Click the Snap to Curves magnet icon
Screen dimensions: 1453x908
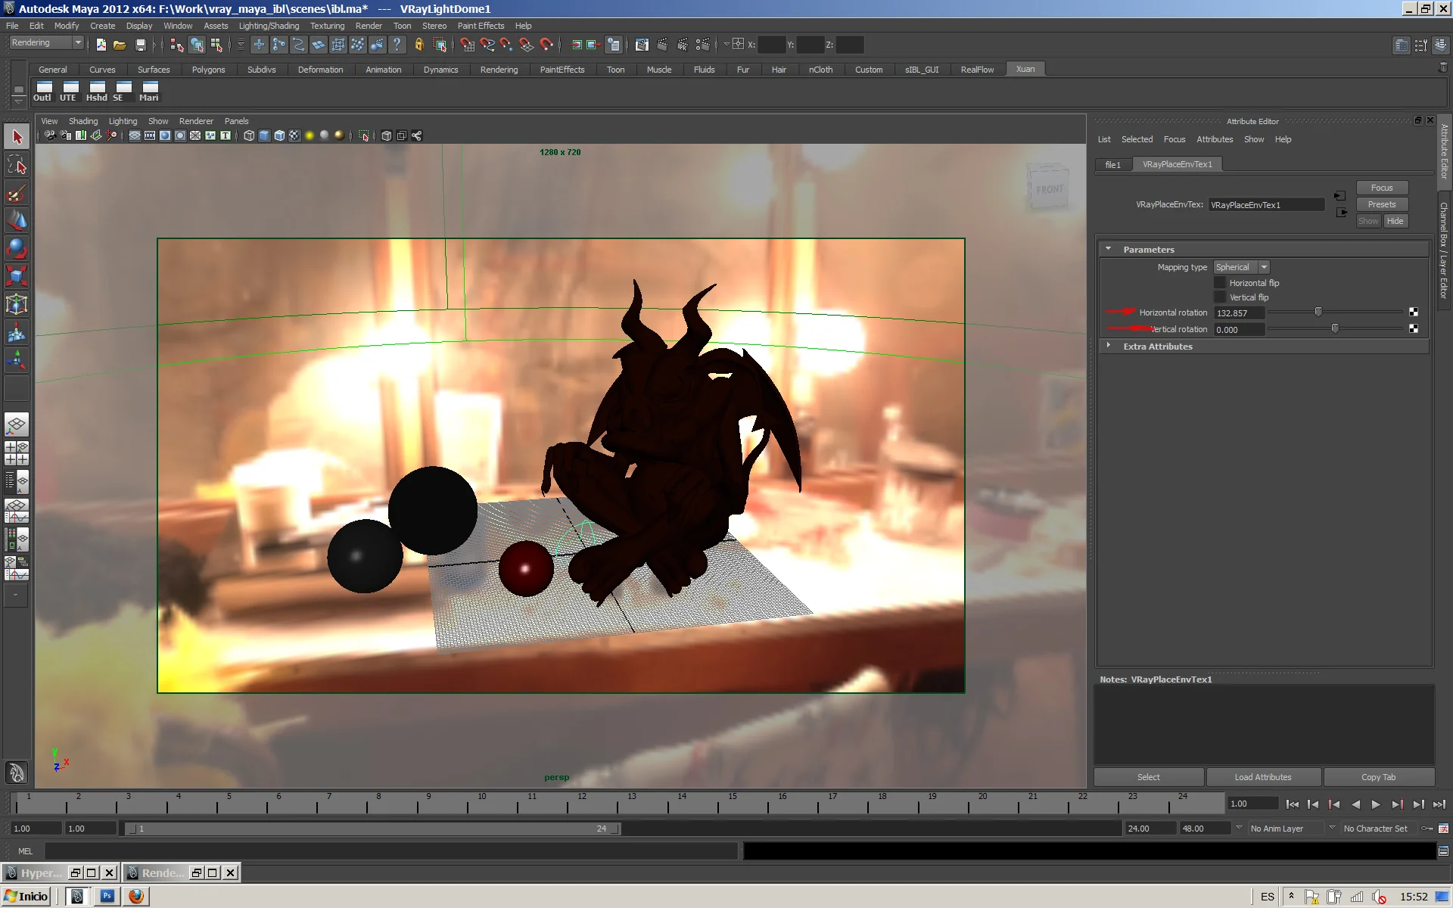[487, 45]
